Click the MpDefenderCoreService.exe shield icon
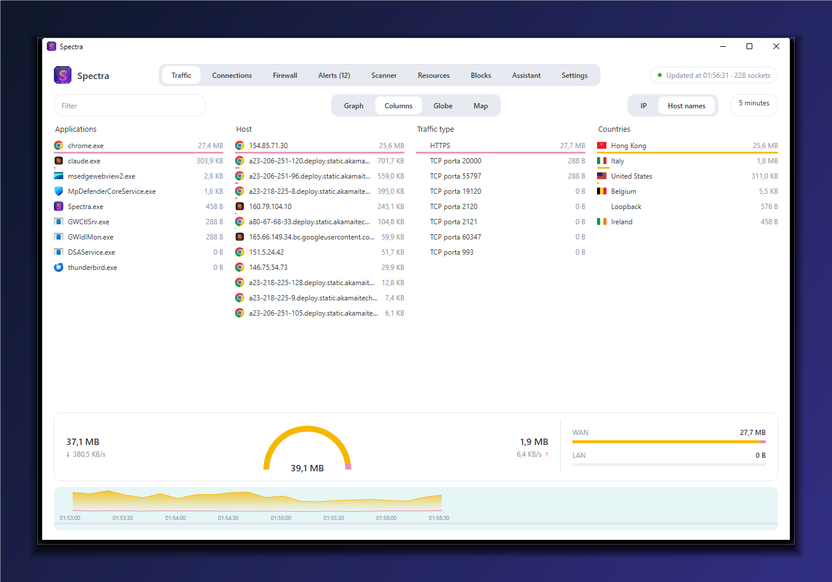Image resolution: width=832 pixels, height=582 pixels. coord(59,191)
